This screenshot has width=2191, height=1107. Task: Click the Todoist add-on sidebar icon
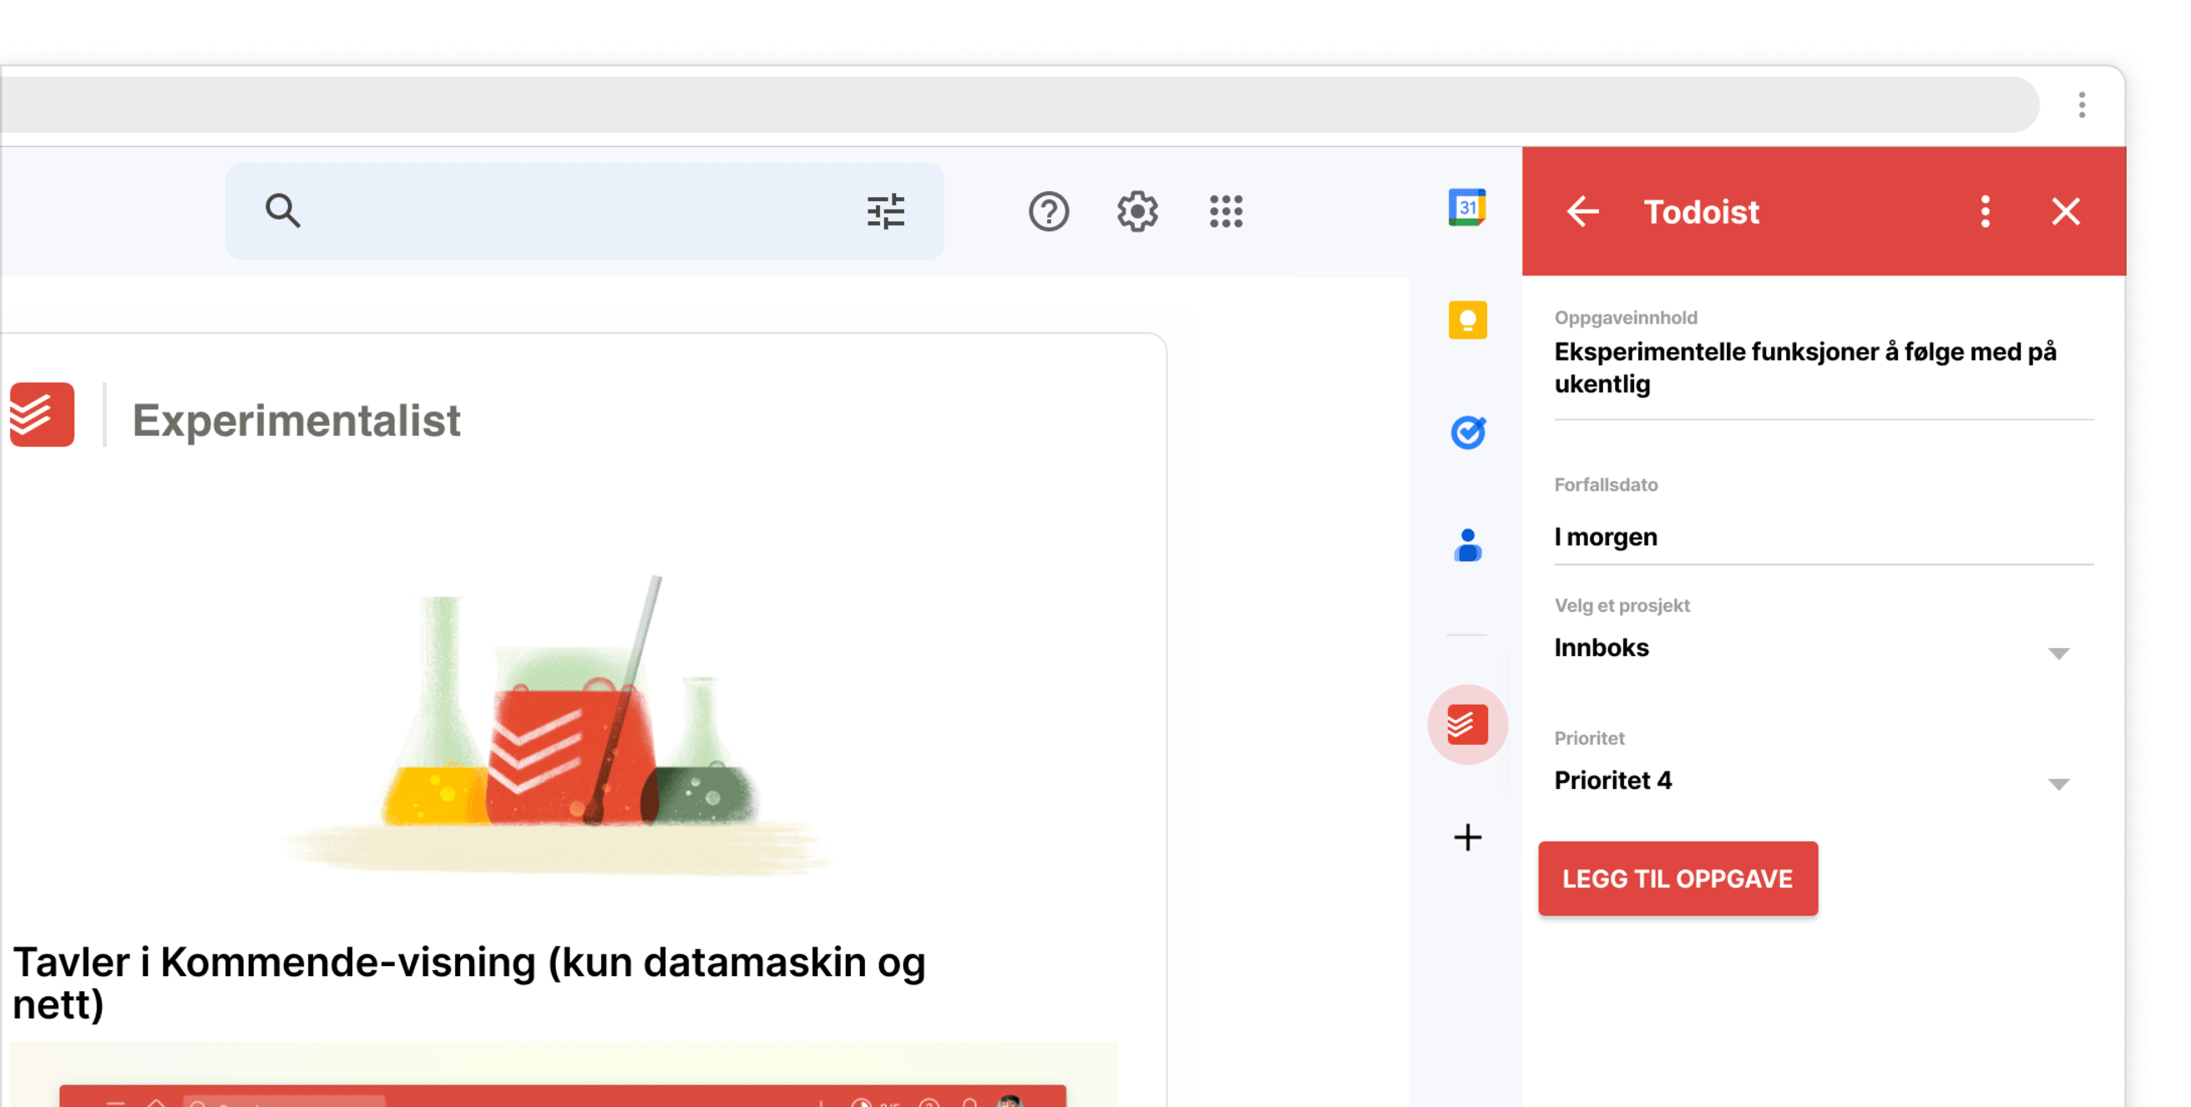tap(1466, 725)
